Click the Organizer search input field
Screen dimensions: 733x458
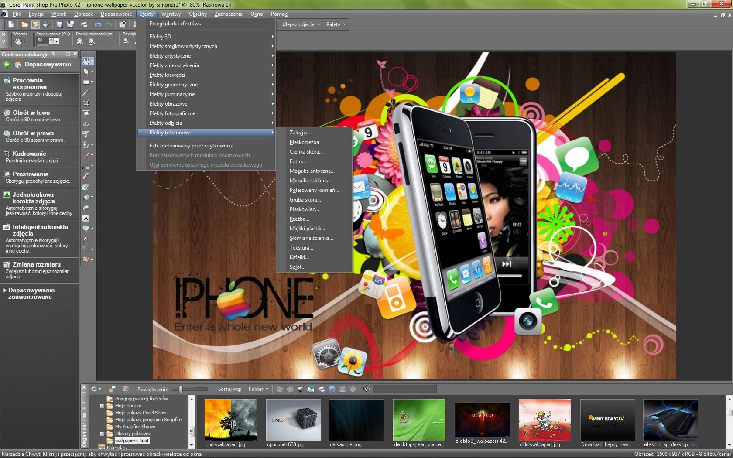[x=404, y=389]
